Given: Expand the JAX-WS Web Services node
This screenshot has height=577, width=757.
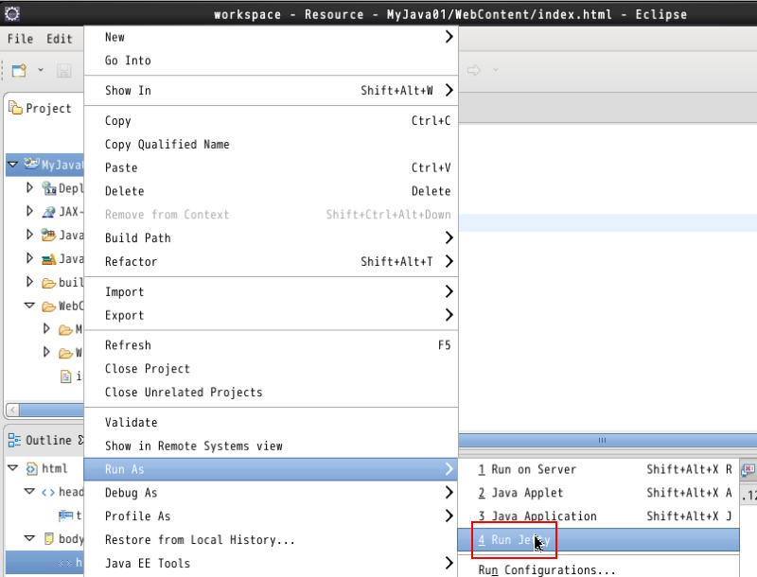Looking at the screenshot, I should tap(30, 211).
